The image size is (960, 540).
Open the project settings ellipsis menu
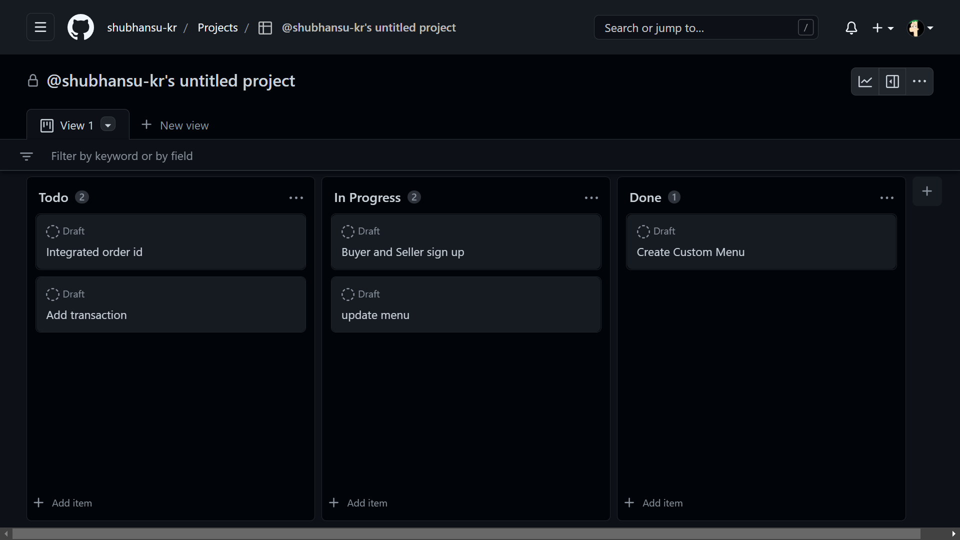click(920, 81)
